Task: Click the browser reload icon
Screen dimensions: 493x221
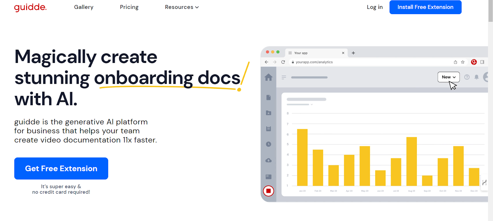Action: point(283,62)
